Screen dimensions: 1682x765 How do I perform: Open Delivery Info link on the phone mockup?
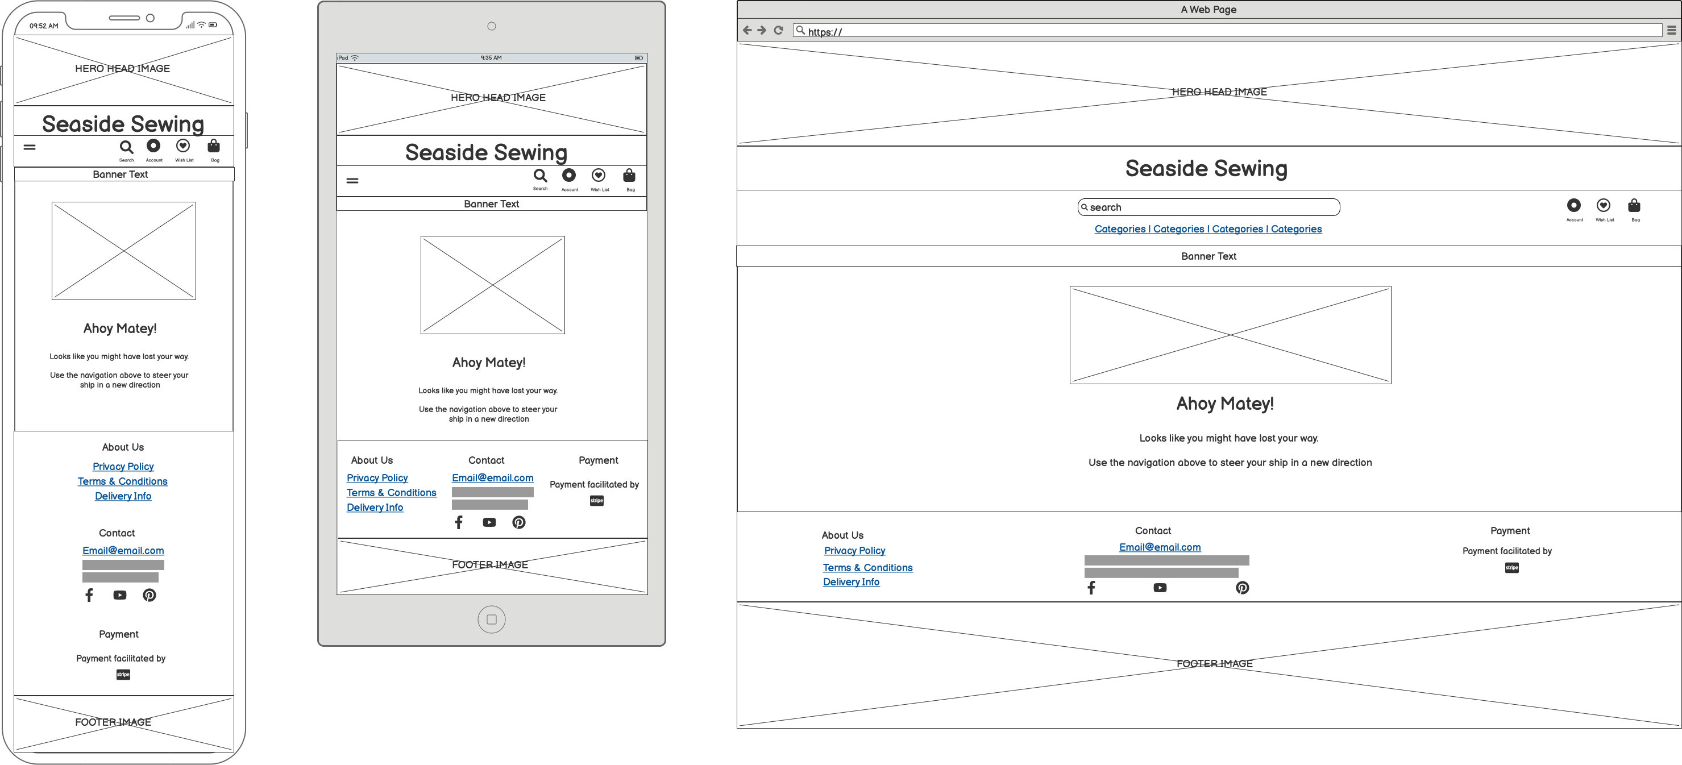(x=123, y=497)
